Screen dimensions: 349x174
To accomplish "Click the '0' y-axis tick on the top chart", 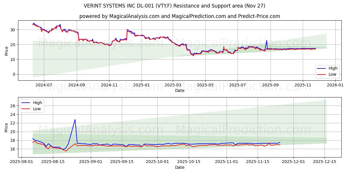I will click(x=15, y=74).
